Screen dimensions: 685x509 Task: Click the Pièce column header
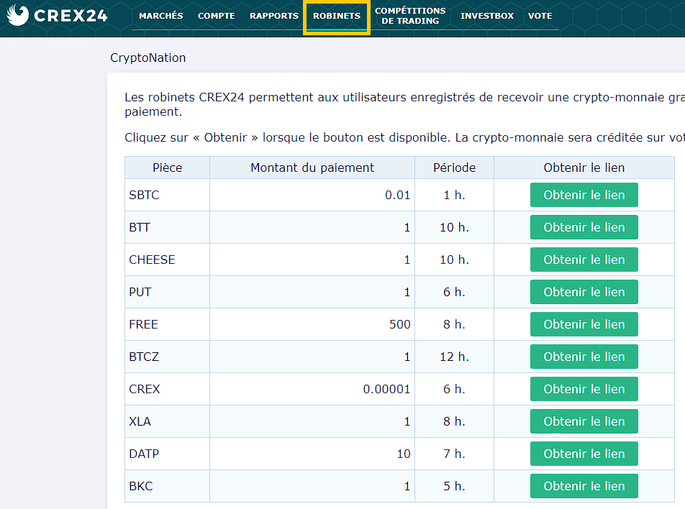pos(168,168)
